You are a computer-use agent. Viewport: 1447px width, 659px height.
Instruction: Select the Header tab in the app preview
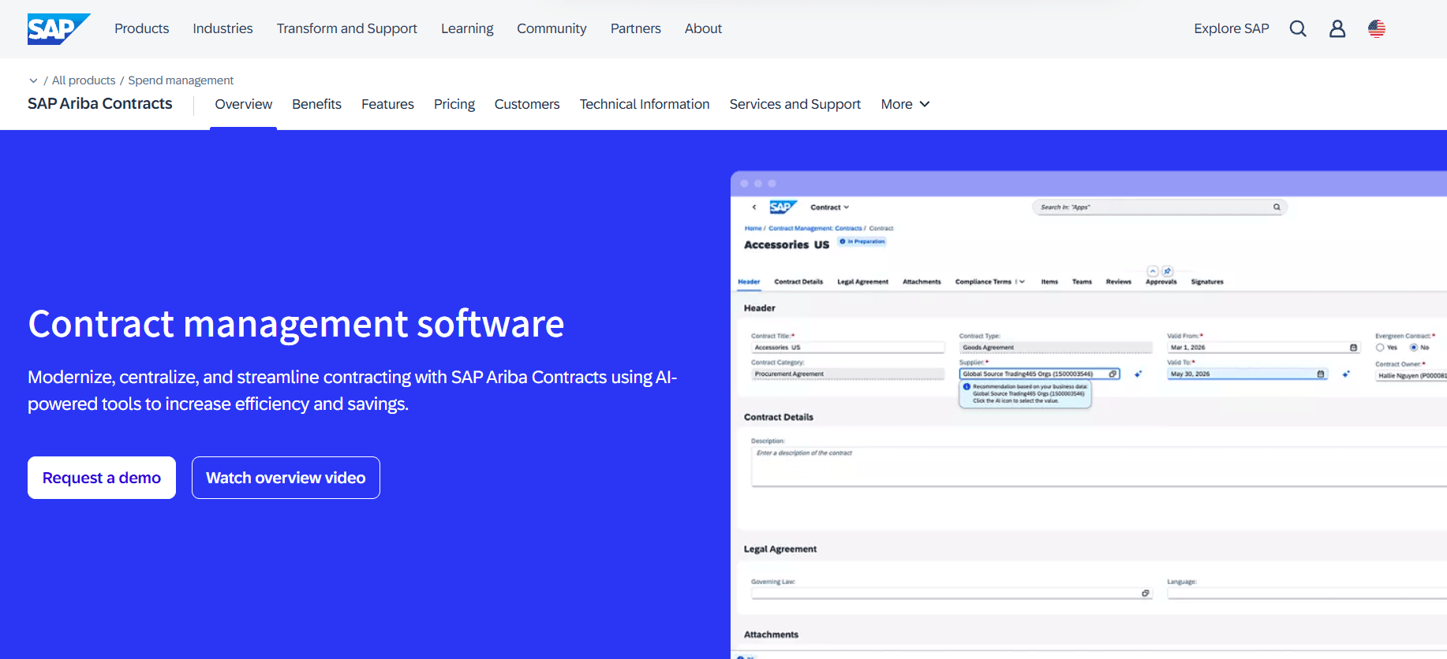(749, 281)
